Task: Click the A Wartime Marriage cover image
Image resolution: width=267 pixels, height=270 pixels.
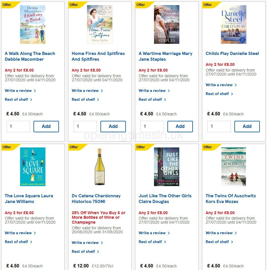Action: [x=166, y=24]
